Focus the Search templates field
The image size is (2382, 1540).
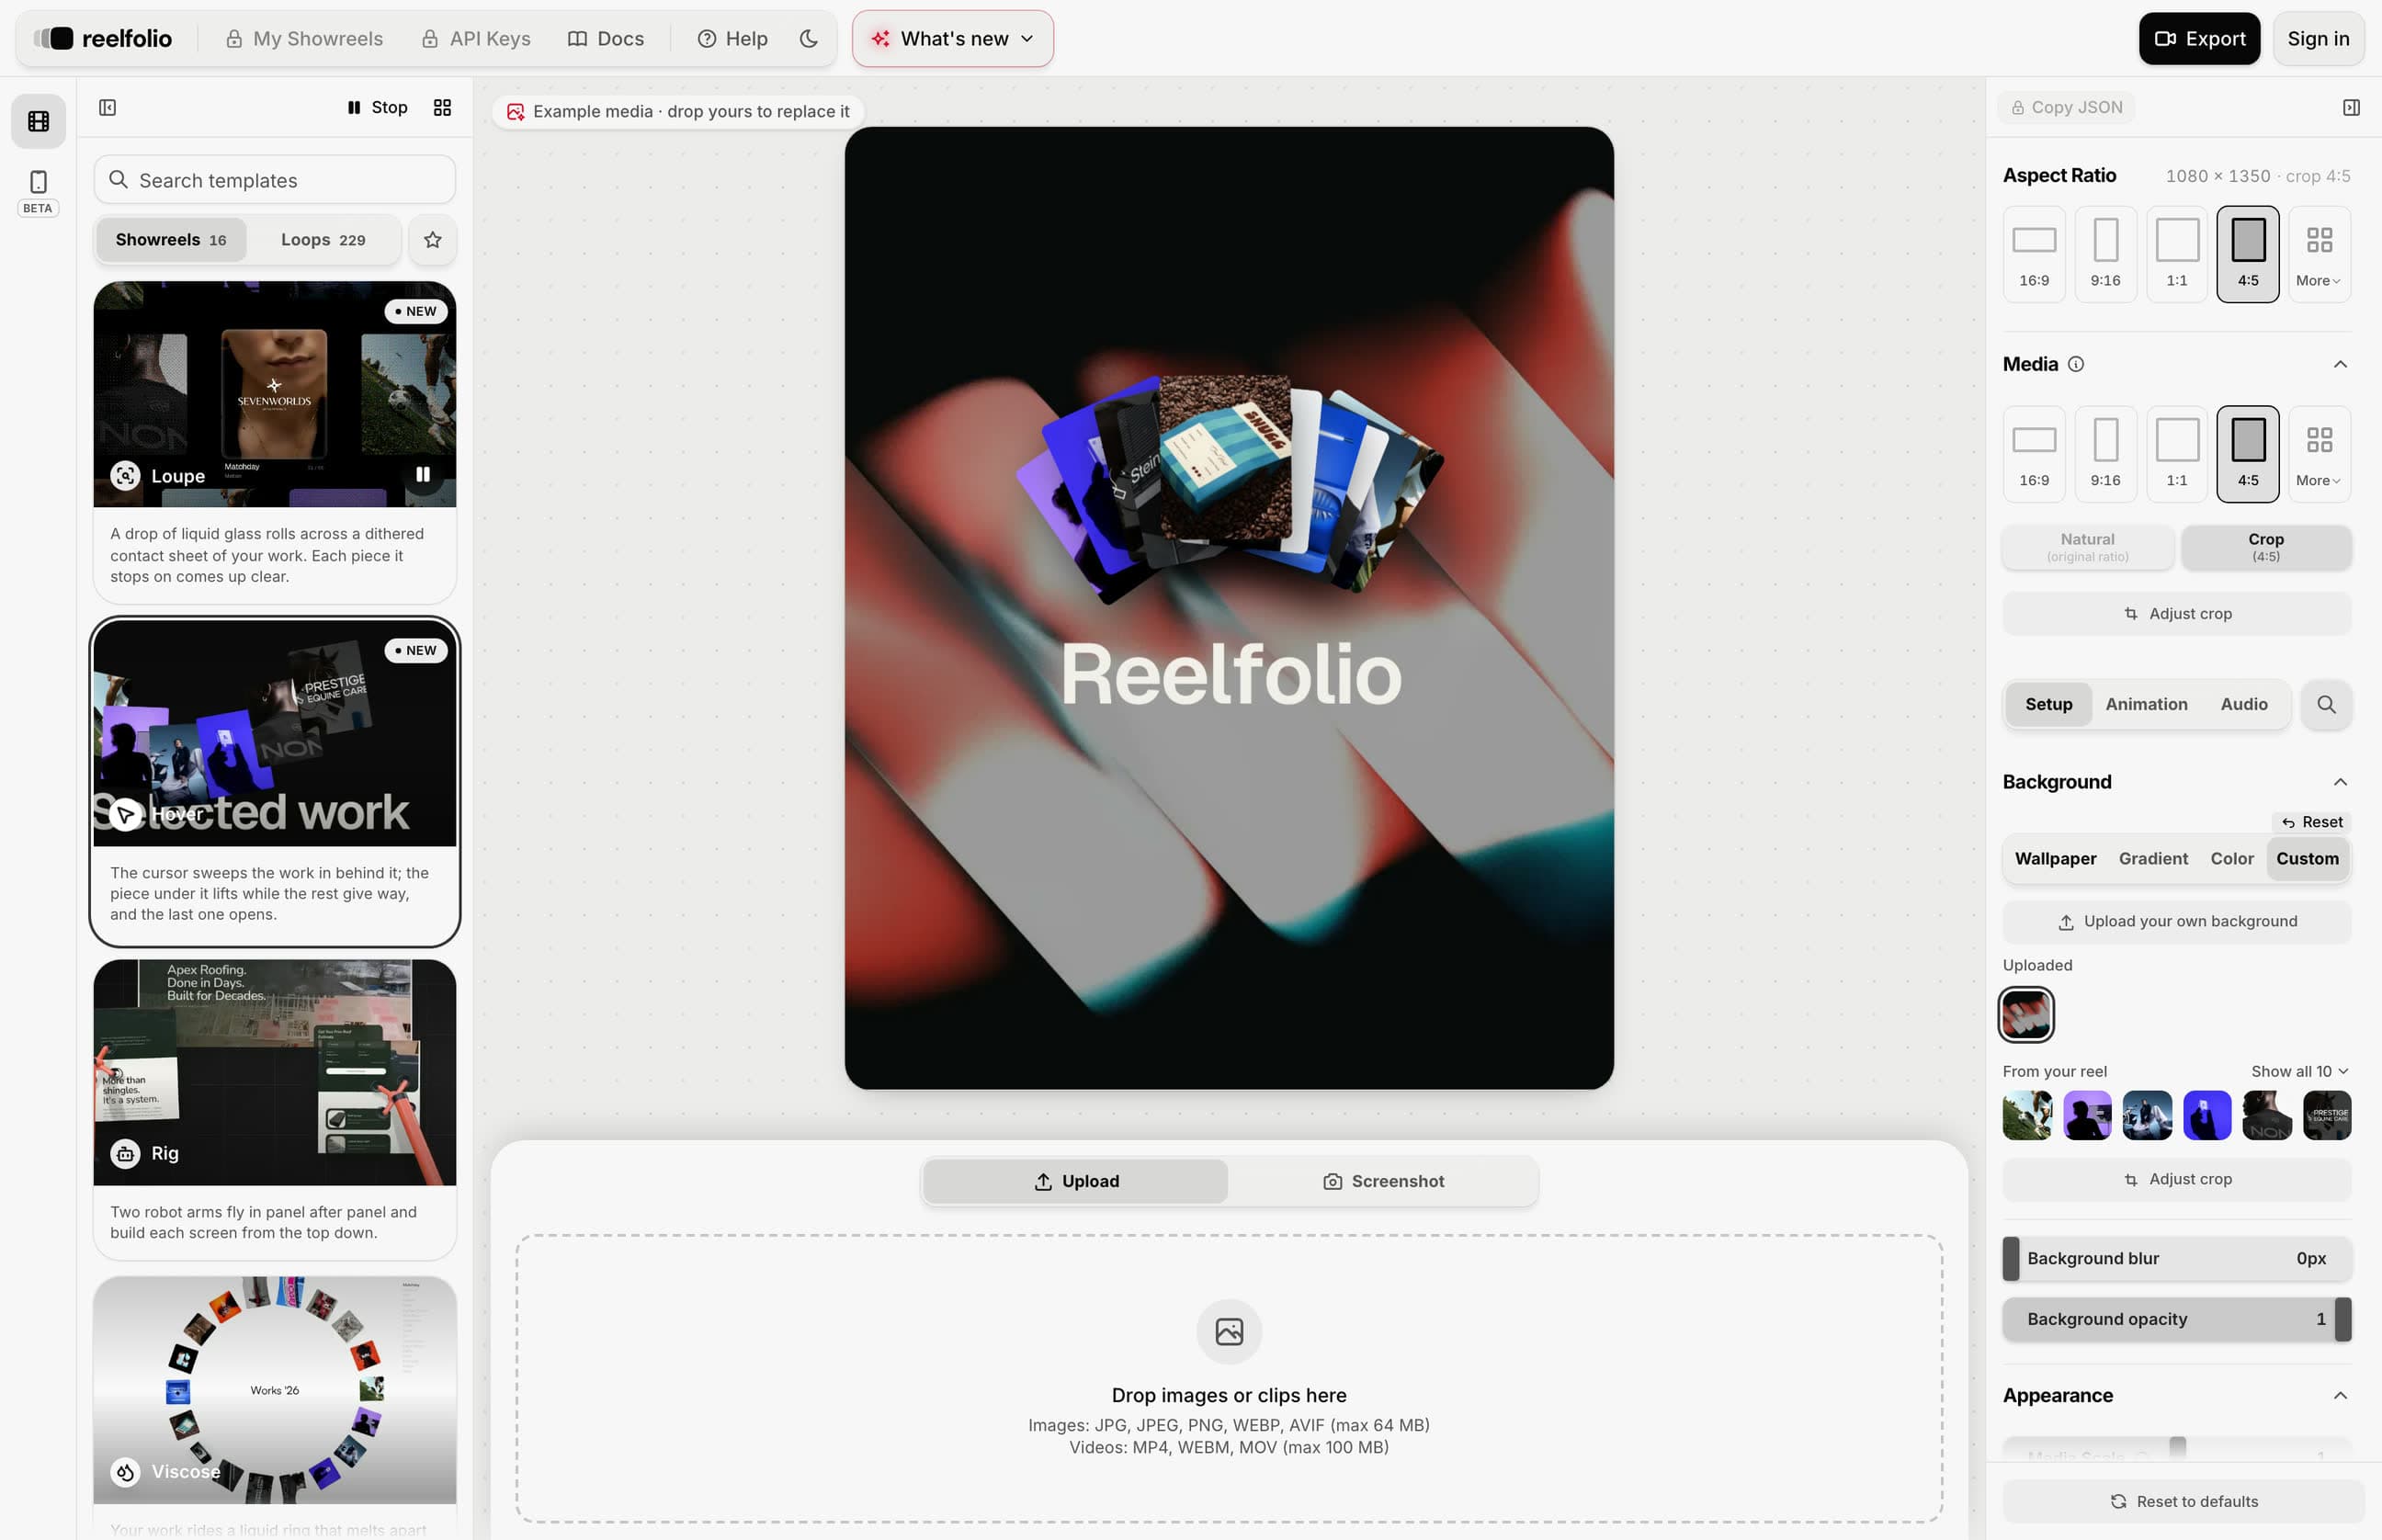click(x=275, y=180)
